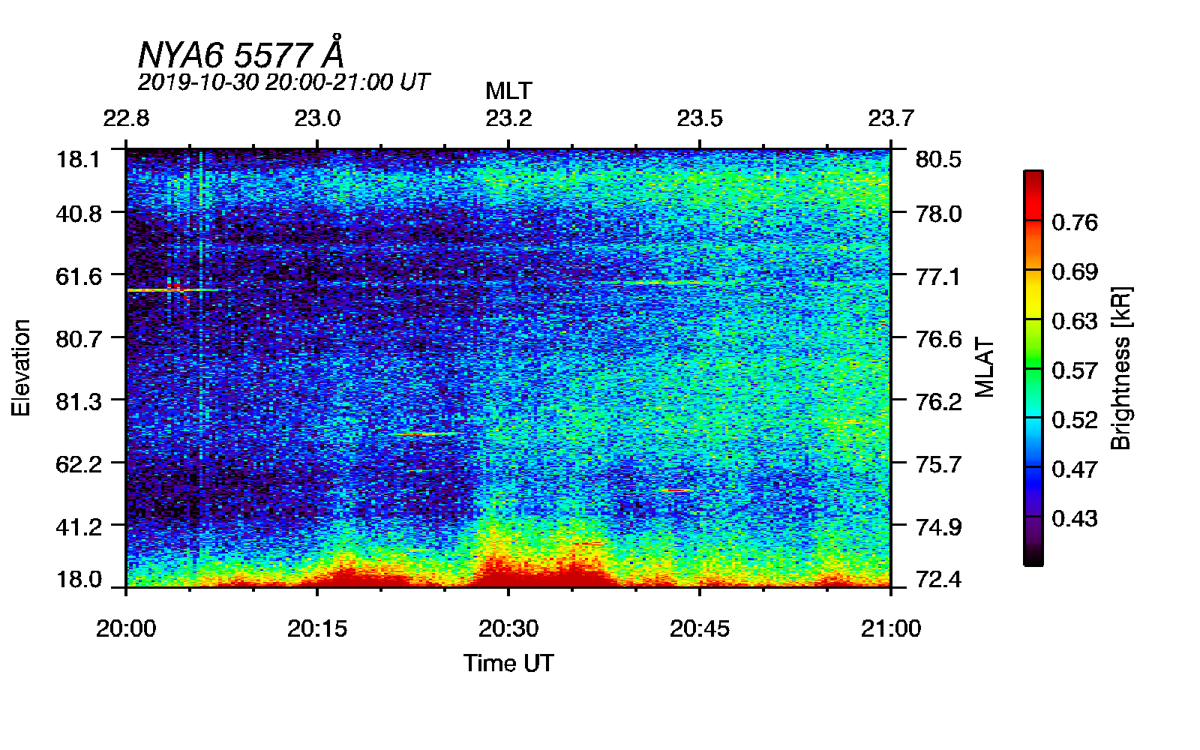Click the colorbar value '0.52'
Viewport: 1200px width, 750px height.
(x=1075, y=419)
